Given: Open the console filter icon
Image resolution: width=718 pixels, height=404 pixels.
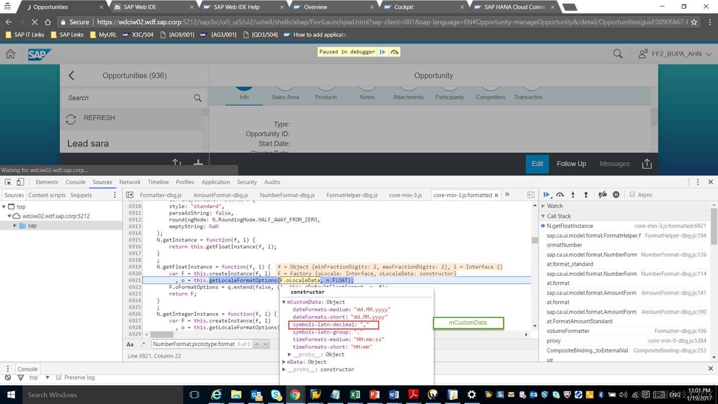Looking at the screenshot, I should pyautogui.click(x=21, y=377).
